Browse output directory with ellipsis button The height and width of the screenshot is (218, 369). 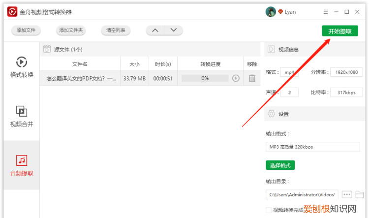[x=347, y=194]
